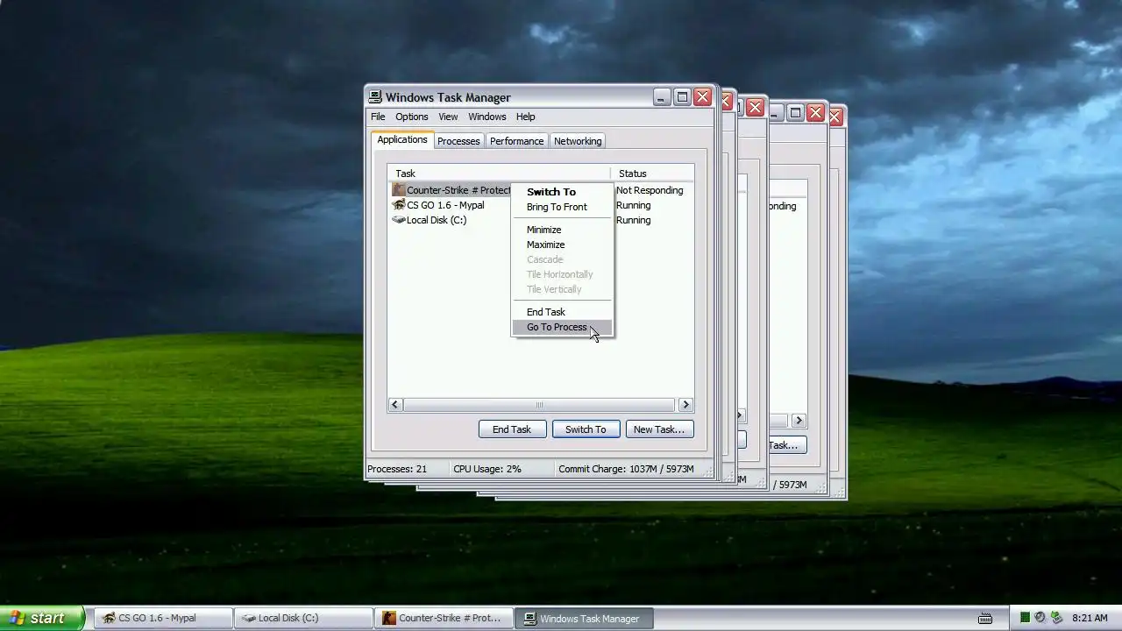Click greyed-out Tile Horizontally menu entry
The width and height of the screenshot is (1122, 631).
tap(562, 274)
